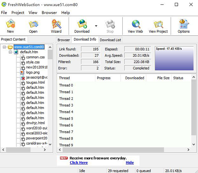Click the down arrow on the project tree scrollbar
The image size is (198, 173).
coord(50,144)
